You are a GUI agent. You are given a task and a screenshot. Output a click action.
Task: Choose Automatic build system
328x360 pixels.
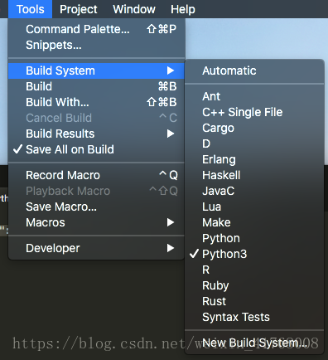point(254,71)
